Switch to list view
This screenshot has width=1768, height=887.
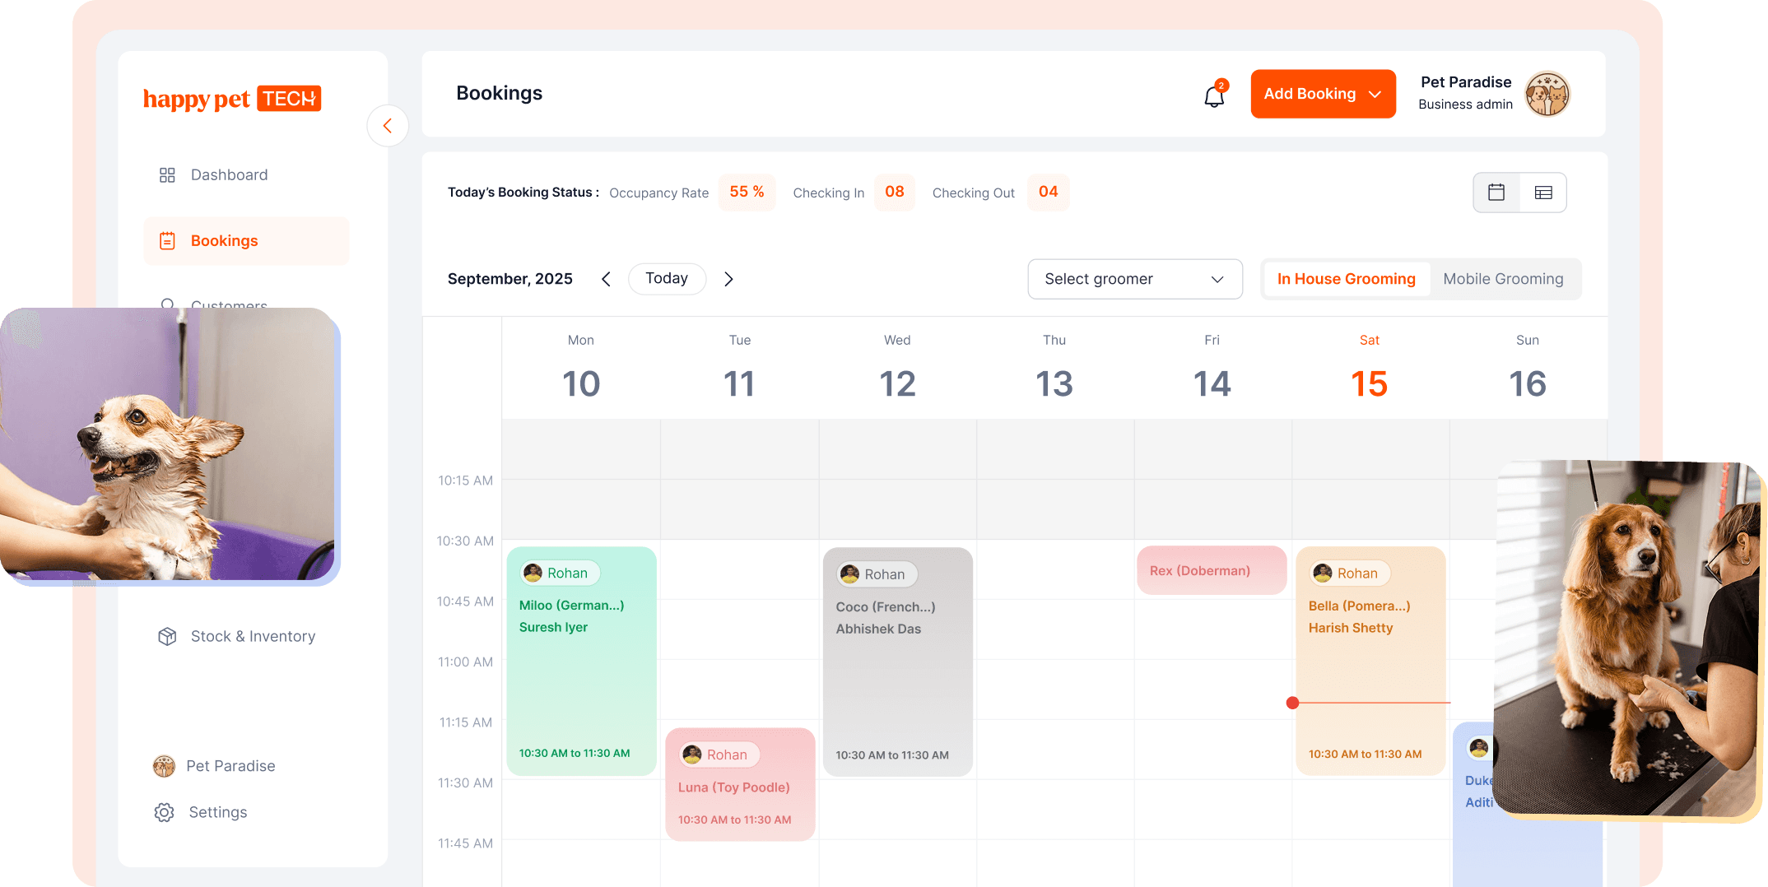coord(1543,193)
